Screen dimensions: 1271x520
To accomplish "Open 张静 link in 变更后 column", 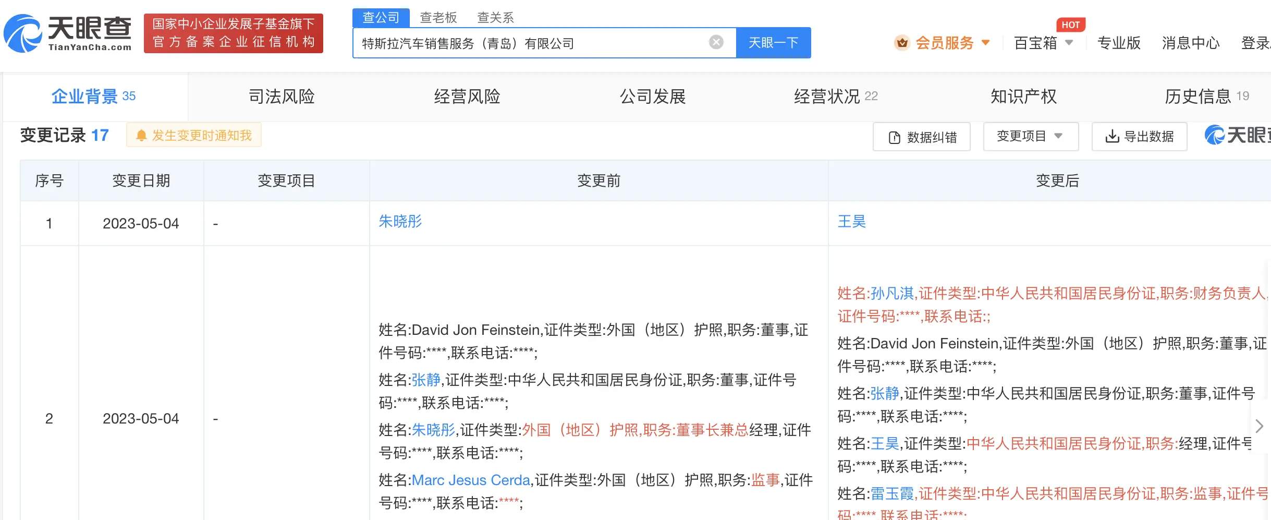I will [885, 393].
